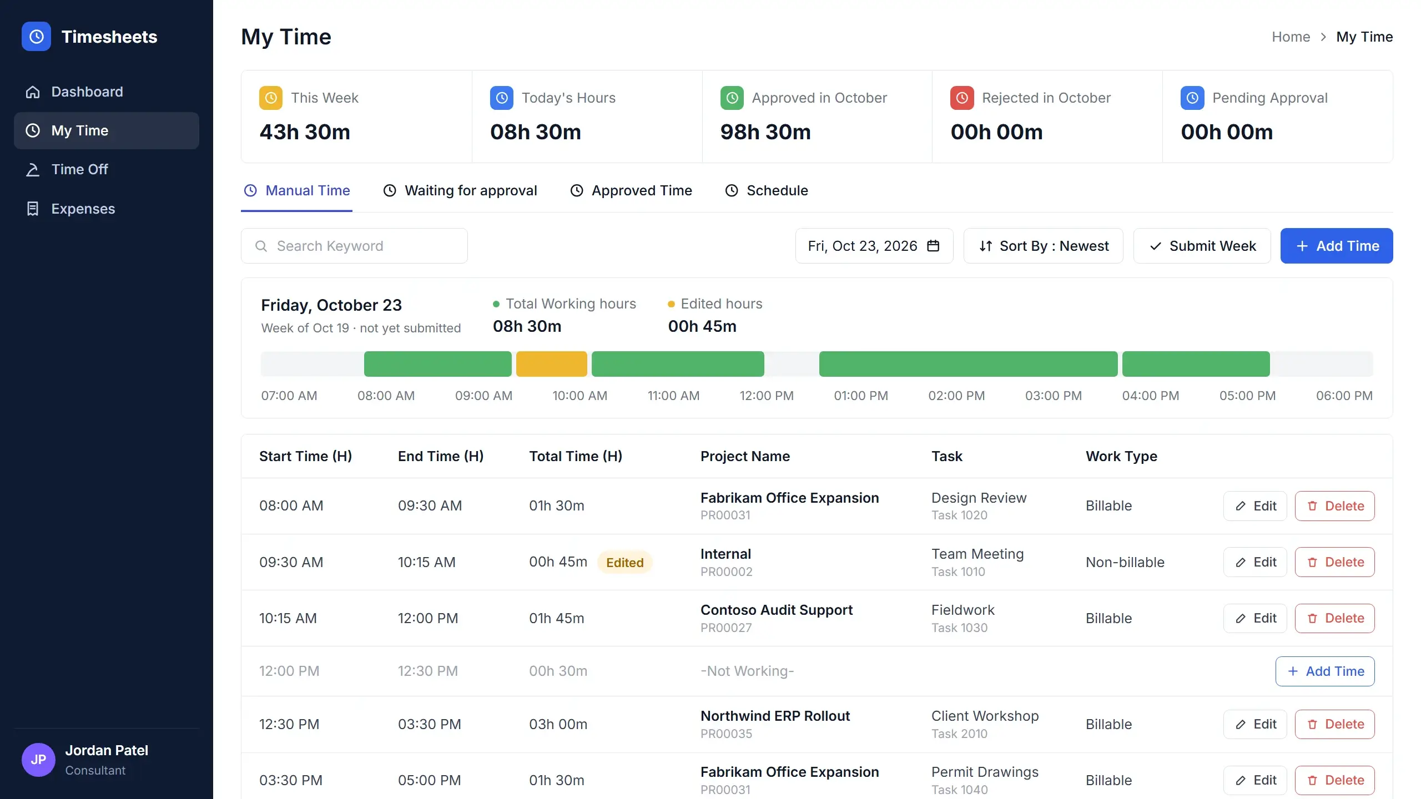Click the longest green timeline block after 12:30 PM
1421x799 pixels.
pyautogui.click(x=968, y=364)
